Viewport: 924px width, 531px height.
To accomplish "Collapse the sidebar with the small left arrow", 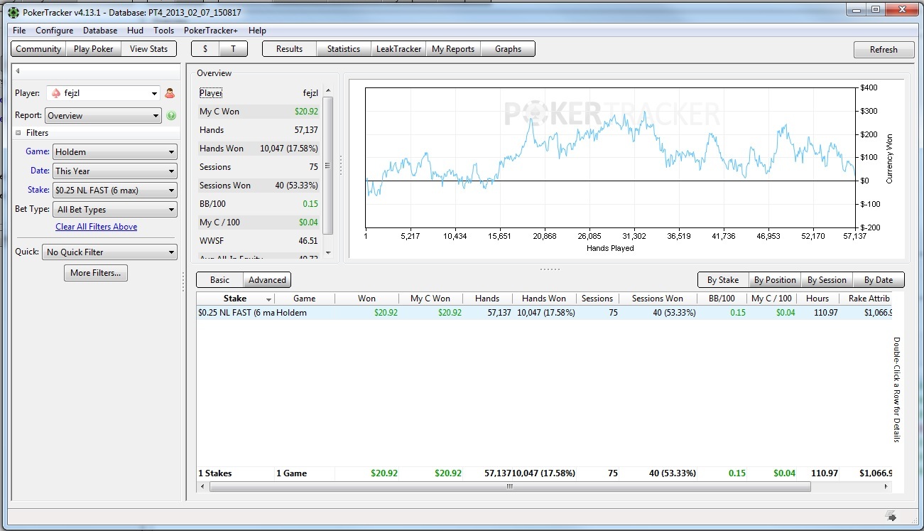I will (x=18, y=70).
